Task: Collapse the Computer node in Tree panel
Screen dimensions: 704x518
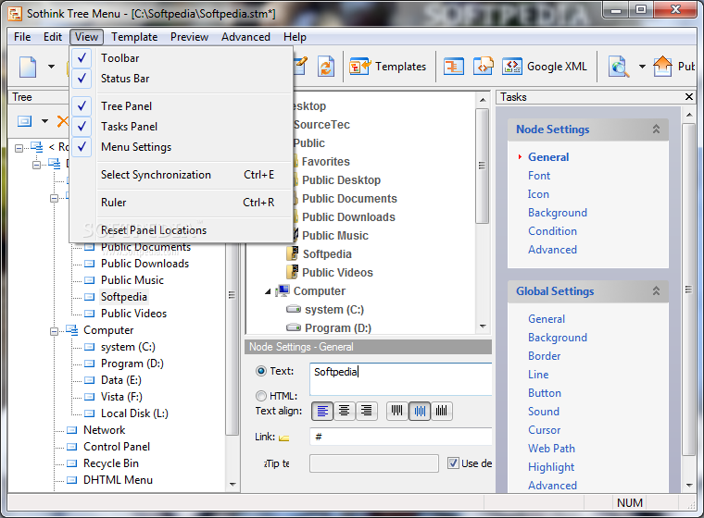Action: [55, 331]
